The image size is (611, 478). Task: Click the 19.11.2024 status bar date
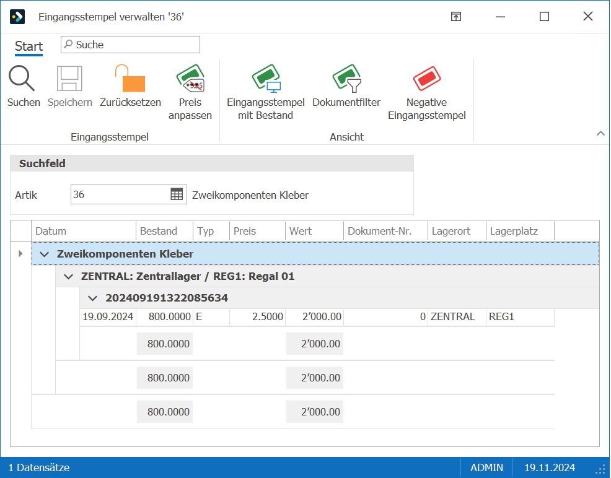[550, 467]
